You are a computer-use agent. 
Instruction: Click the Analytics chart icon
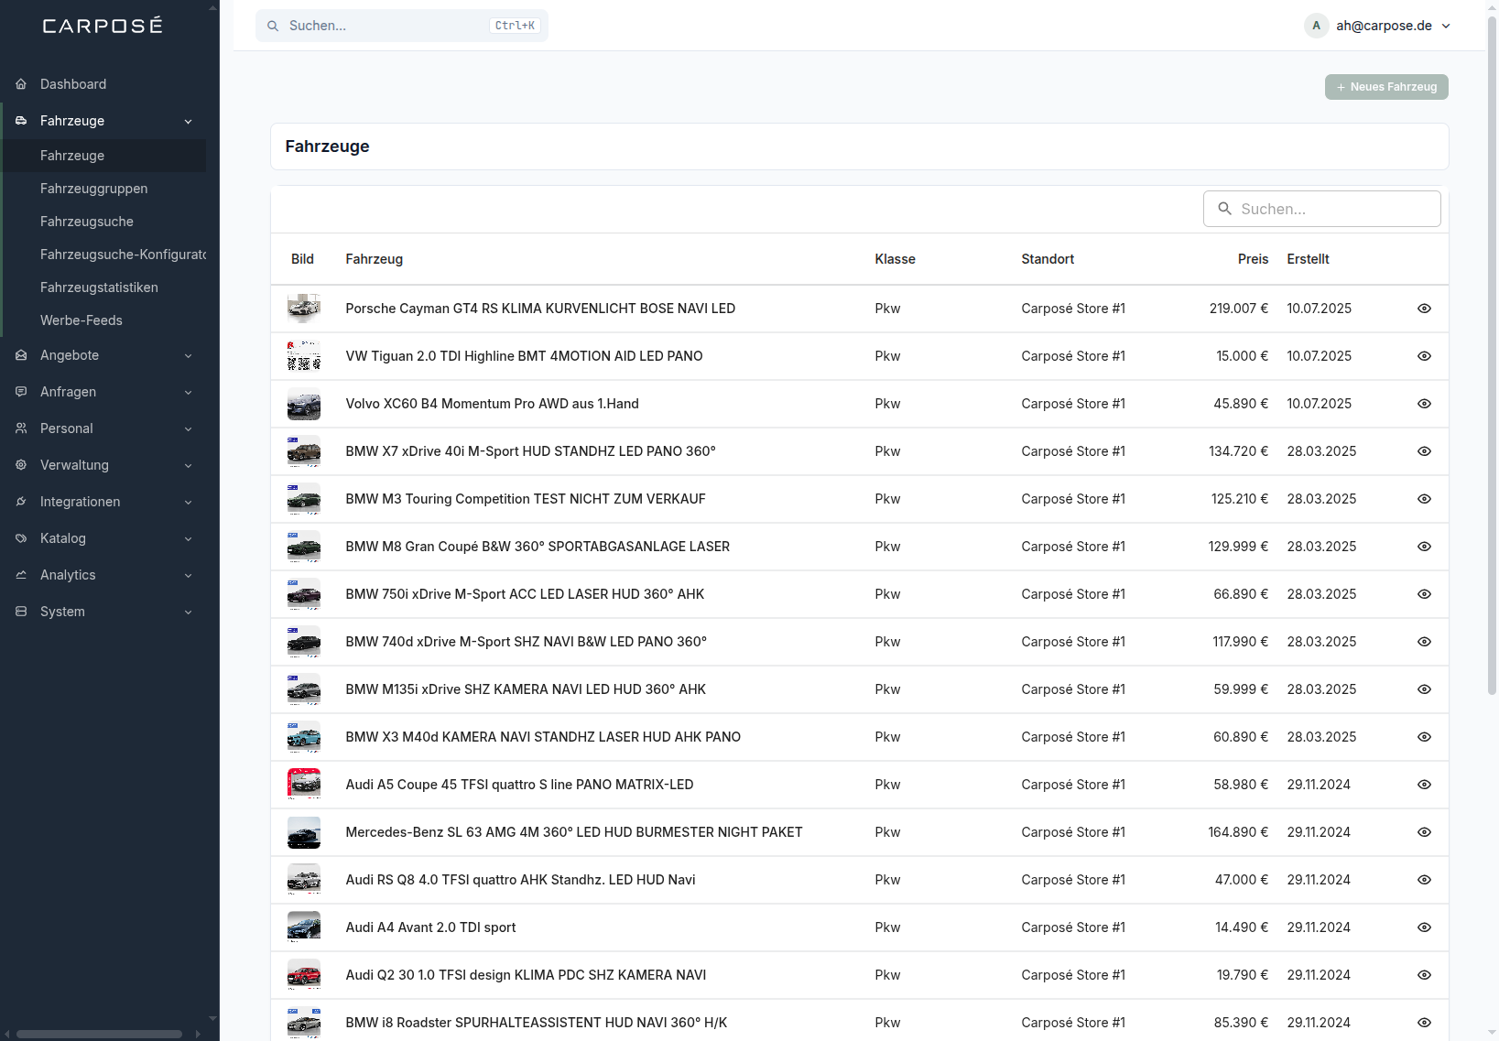coord(21,575)
